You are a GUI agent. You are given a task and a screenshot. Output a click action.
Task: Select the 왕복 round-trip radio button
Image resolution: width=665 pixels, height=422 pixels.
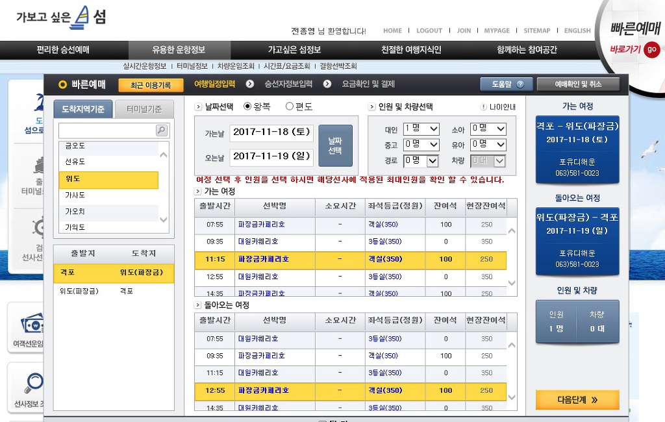[x=247, y=106]
